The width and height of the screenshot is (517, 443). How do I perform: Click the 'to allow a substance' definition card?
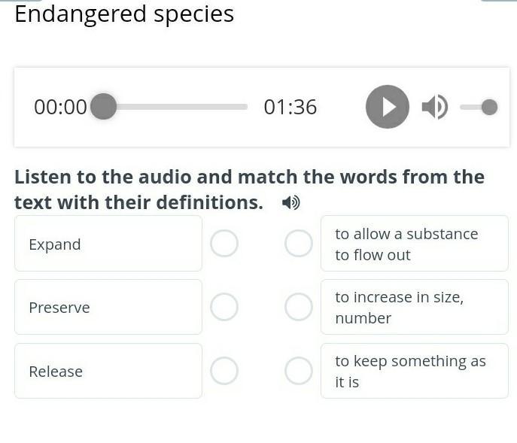(415, 244)
